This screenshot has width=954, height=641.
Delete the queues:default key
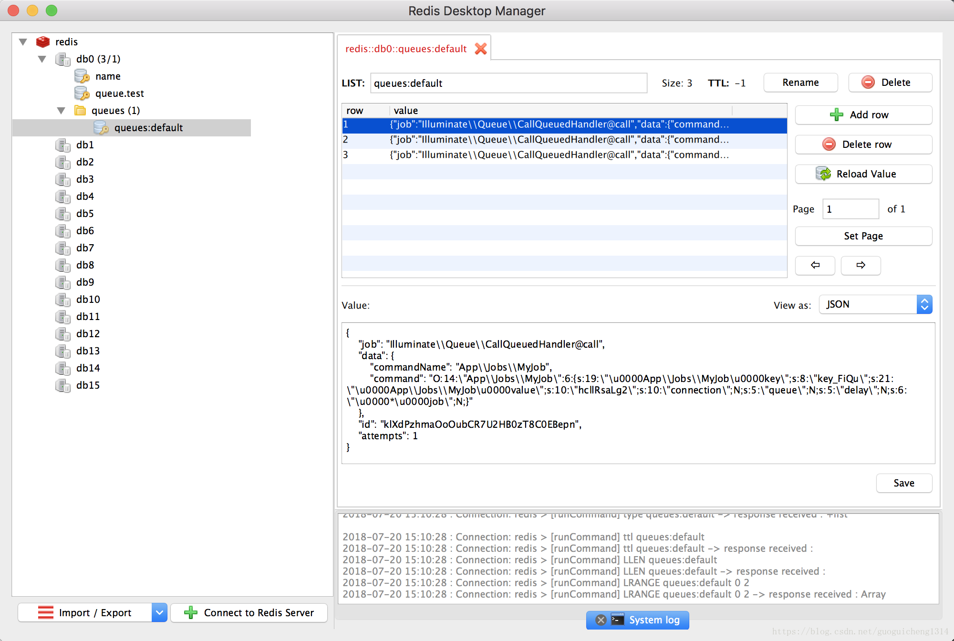(x=890, y=83)
